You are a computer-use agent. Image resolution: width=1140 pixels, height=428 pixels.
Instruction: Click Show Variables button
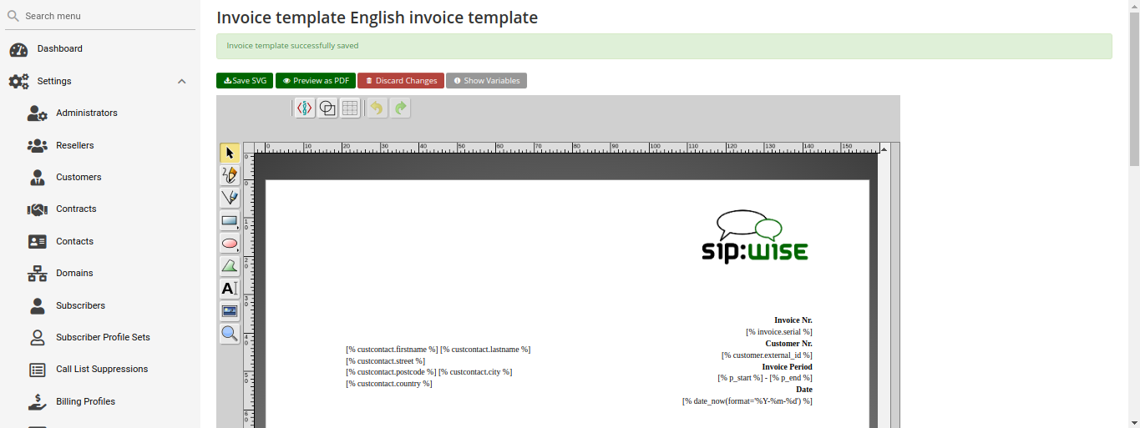tap(486, 81)
